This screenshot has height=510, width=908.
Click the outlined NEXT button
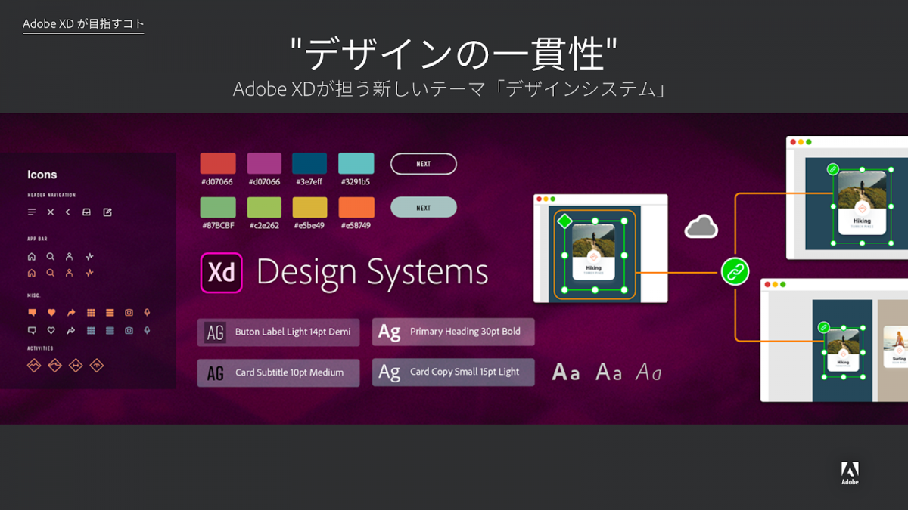coord(424,164)
